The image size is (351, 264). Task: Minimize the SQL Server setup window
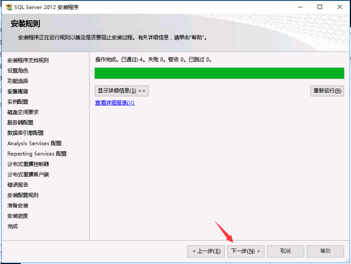coord(299,7)
